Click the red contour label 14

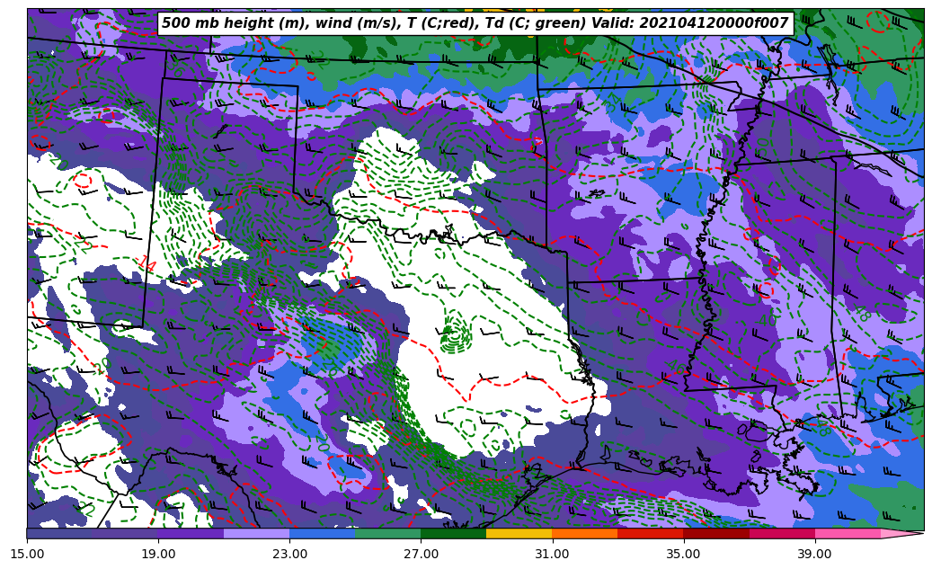pos(146,264)
